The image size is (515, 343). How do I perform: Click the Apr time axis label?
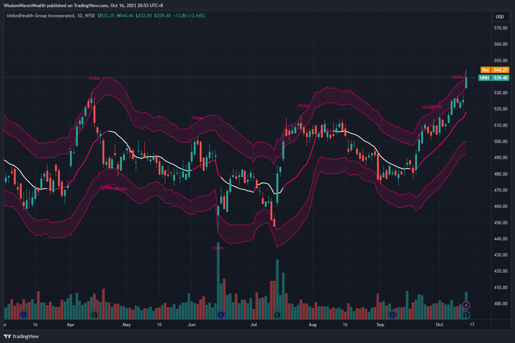click(x=70, y=325)
